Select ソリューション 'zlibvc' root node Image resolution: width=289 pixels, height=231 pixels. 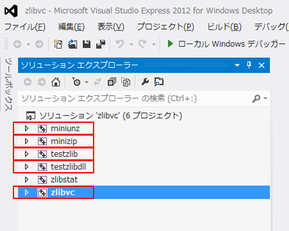pyautogui.click(x=111, y=116)
